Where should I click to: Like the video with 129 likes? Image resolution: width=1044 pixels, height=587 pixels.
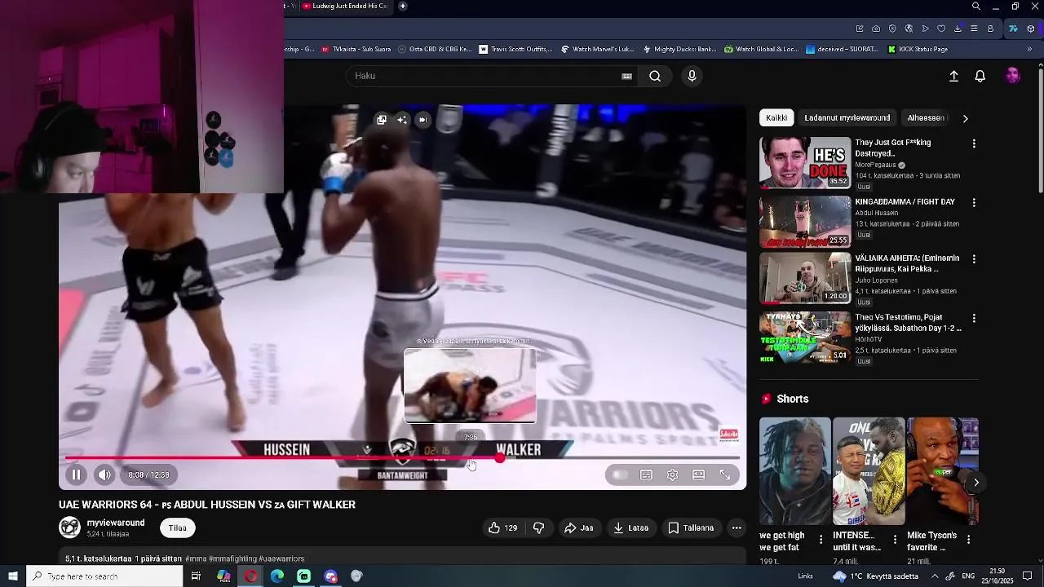click(x=502, y=527)
